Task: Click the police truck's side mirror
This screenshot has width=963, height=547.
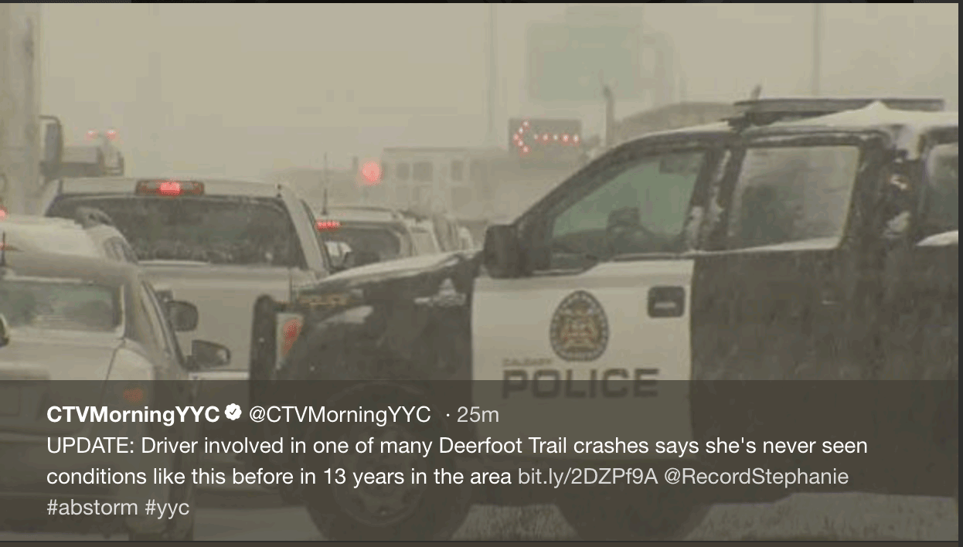Action: [500, 251]
